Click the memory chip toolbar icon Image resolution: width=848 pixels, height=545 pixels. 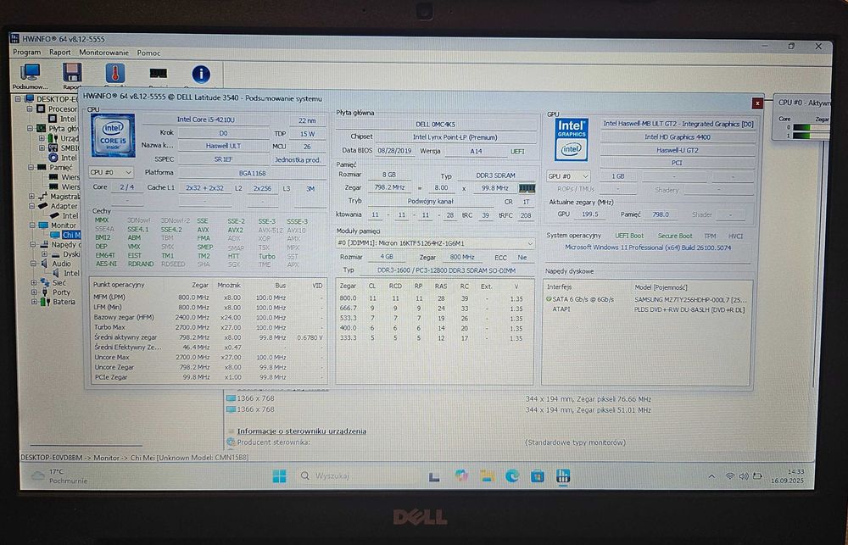(158, 73)
